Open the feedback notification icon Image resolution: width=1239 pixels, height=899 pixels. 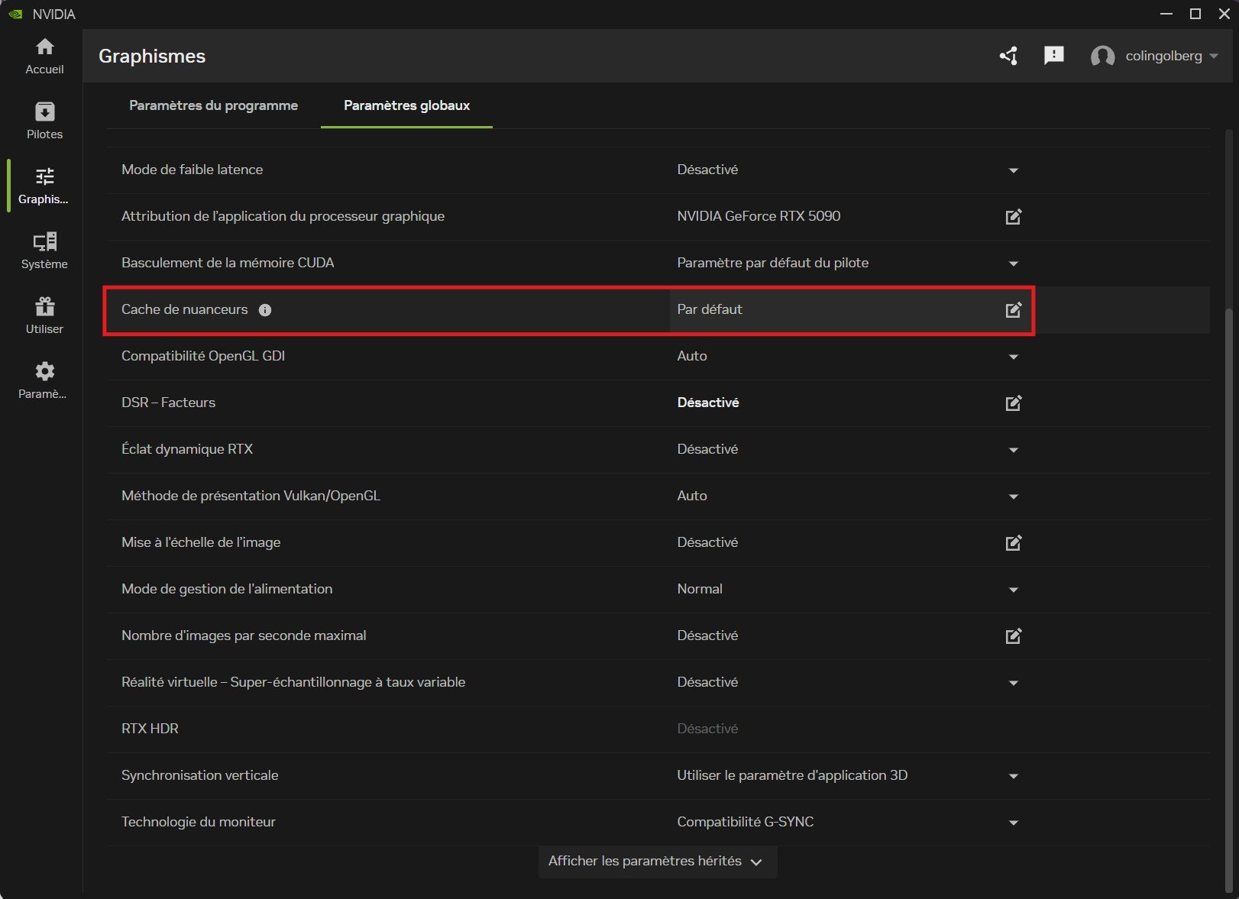(1054, 56)
